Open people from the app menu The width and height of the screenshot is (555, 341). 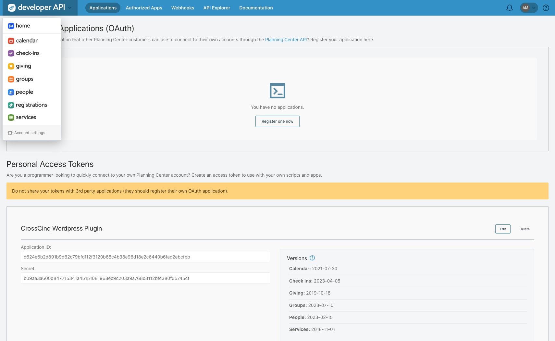tap(32, 92)
